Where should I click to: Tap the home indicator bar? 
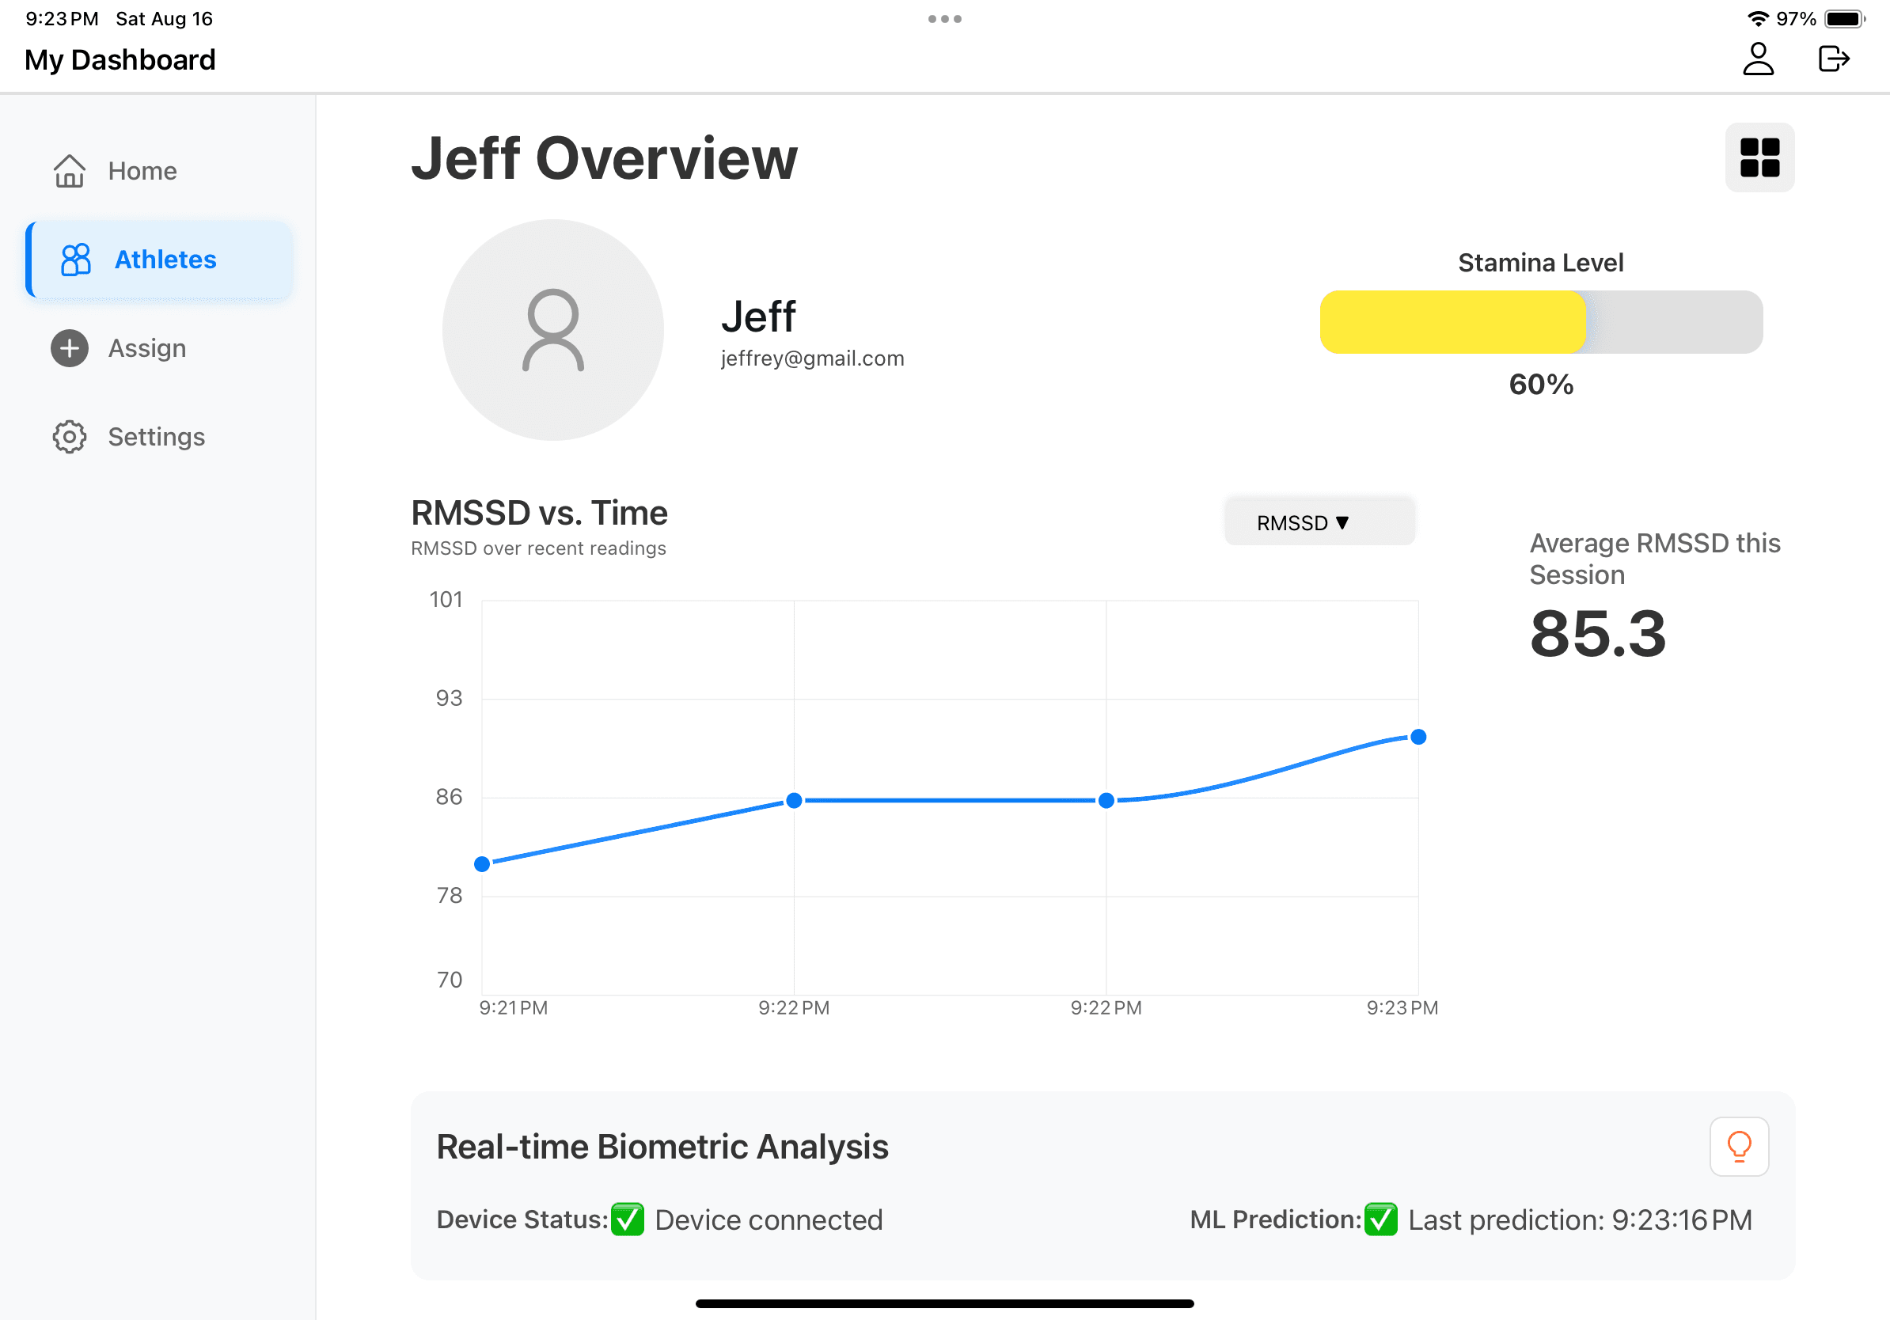(944, 1303)
